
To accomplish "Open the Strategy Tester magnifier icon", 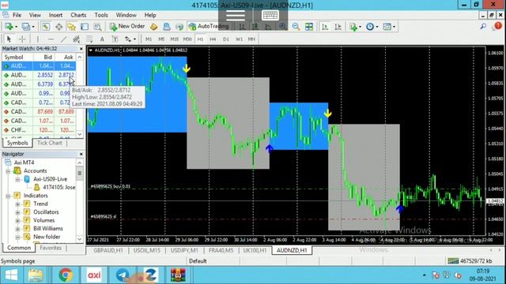I will coord(97,26).
